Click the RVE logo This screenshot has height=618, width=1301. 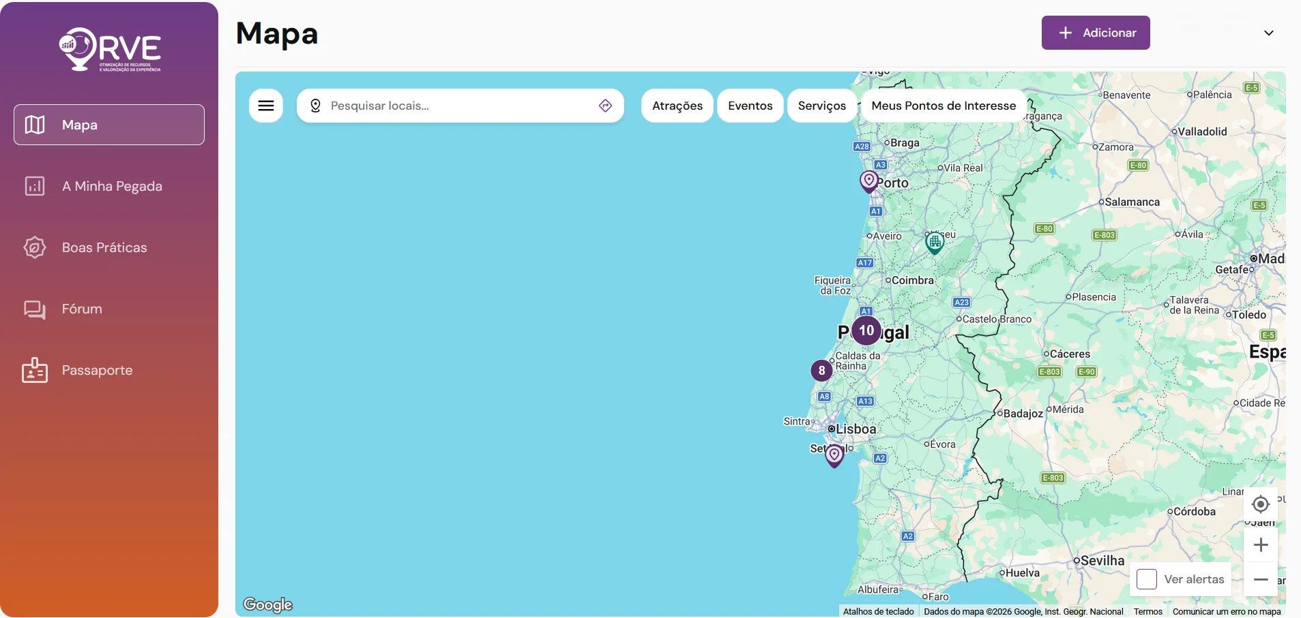pyautogui.click(x=110, y=49)
